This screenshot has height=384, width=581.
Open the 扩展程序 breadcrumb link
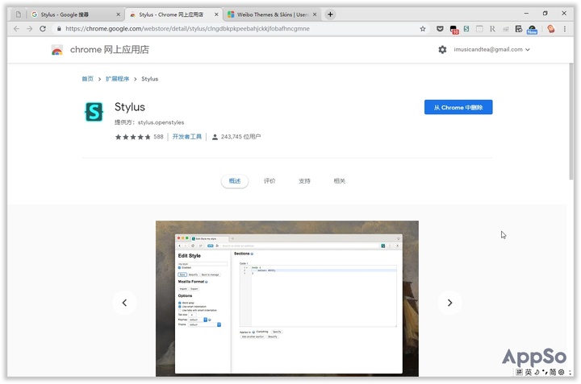tap(118, 79)
